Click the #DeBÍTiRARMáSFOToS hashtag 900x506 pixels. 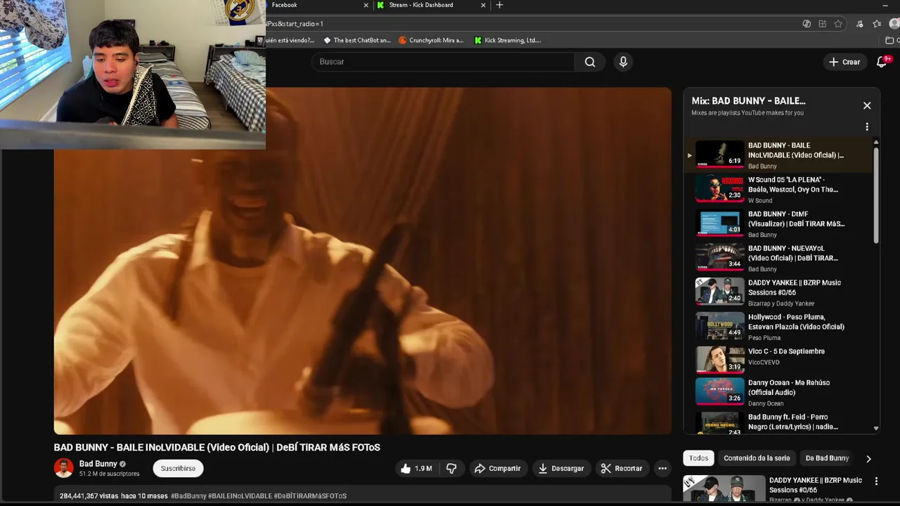click(310, 496)
